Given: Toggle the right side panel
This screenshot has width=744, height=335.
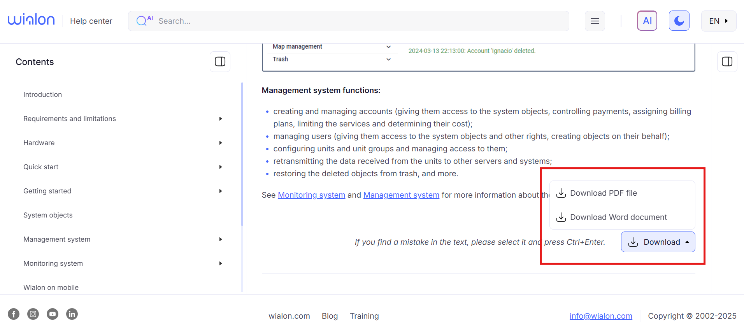Looking at the screenshot, I should [727, 61].
